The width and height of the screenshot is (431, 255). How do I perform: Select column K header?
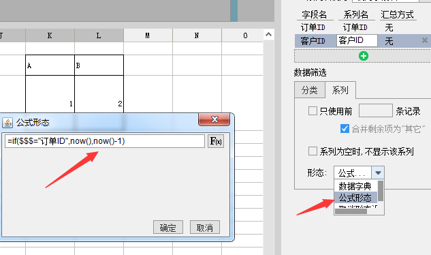coord(50,35)
